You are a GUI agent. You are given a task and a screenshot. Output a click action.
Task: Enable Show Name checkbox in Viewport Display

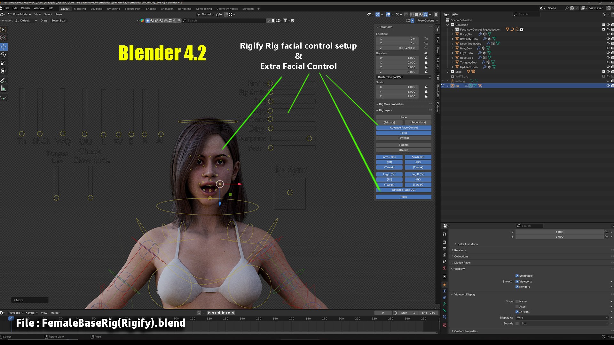click(x=517, y=301)
